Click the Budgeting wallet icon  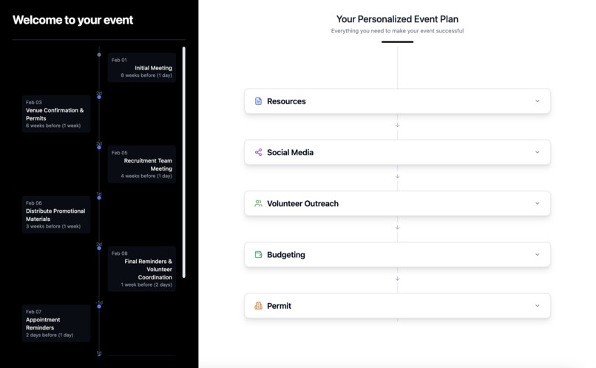tap(258, 254)
